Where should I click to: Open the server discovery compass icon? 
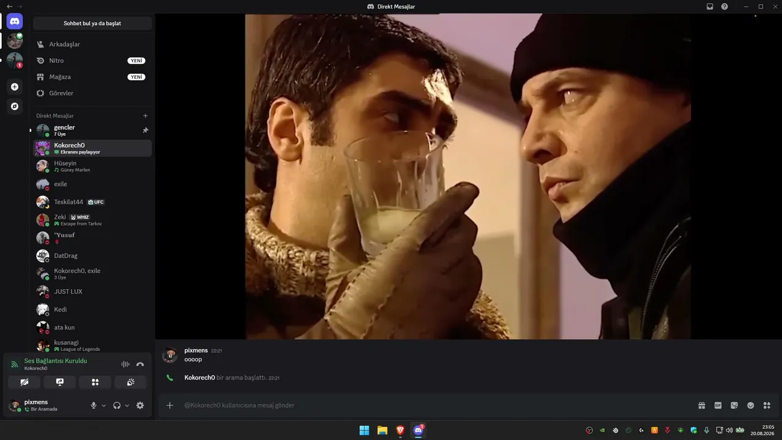pos(15,106)
